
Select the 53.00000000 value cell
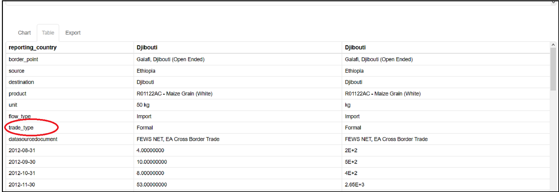[152, 185]
